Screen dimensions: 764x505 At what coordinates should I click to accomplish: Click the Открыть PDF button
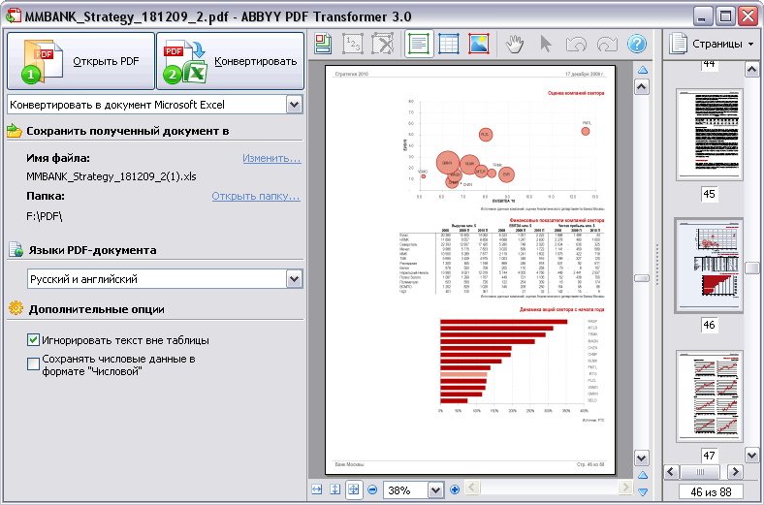click(x=80, y=61)
